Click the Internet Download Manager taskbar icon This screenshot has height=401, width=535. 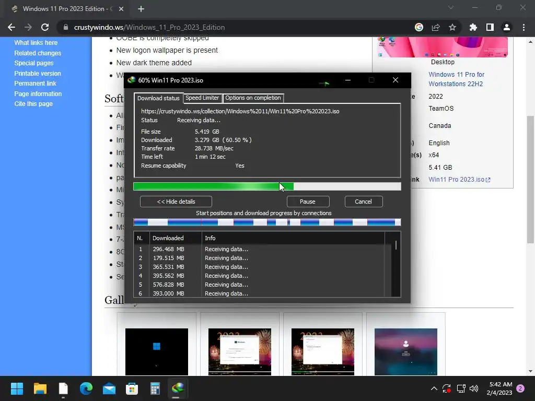pos(178,388)
